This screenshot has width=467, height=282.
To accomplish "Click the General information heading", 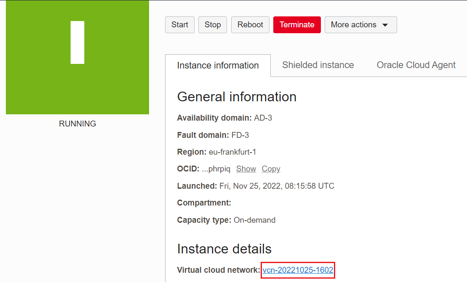I will (x=237, y=97).
